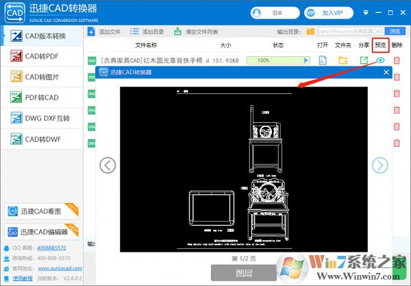This screenshot has height=286, width=411.
Task: Select DWG DXF互转 mode
Action: point(42,119)
